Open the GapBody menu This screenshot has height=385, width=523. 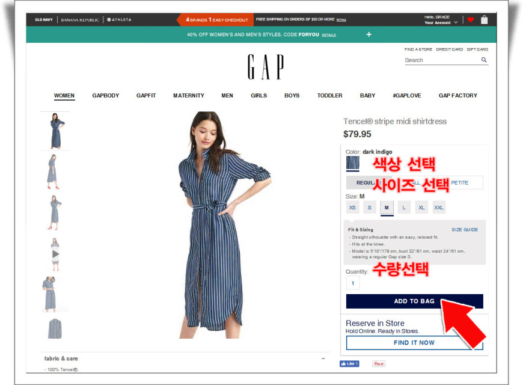tap(106, 96)
